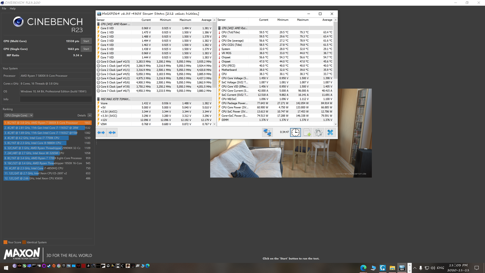Open the File menu in Cinebench
This screenshot has width=485, height=273.
[4, 8]
